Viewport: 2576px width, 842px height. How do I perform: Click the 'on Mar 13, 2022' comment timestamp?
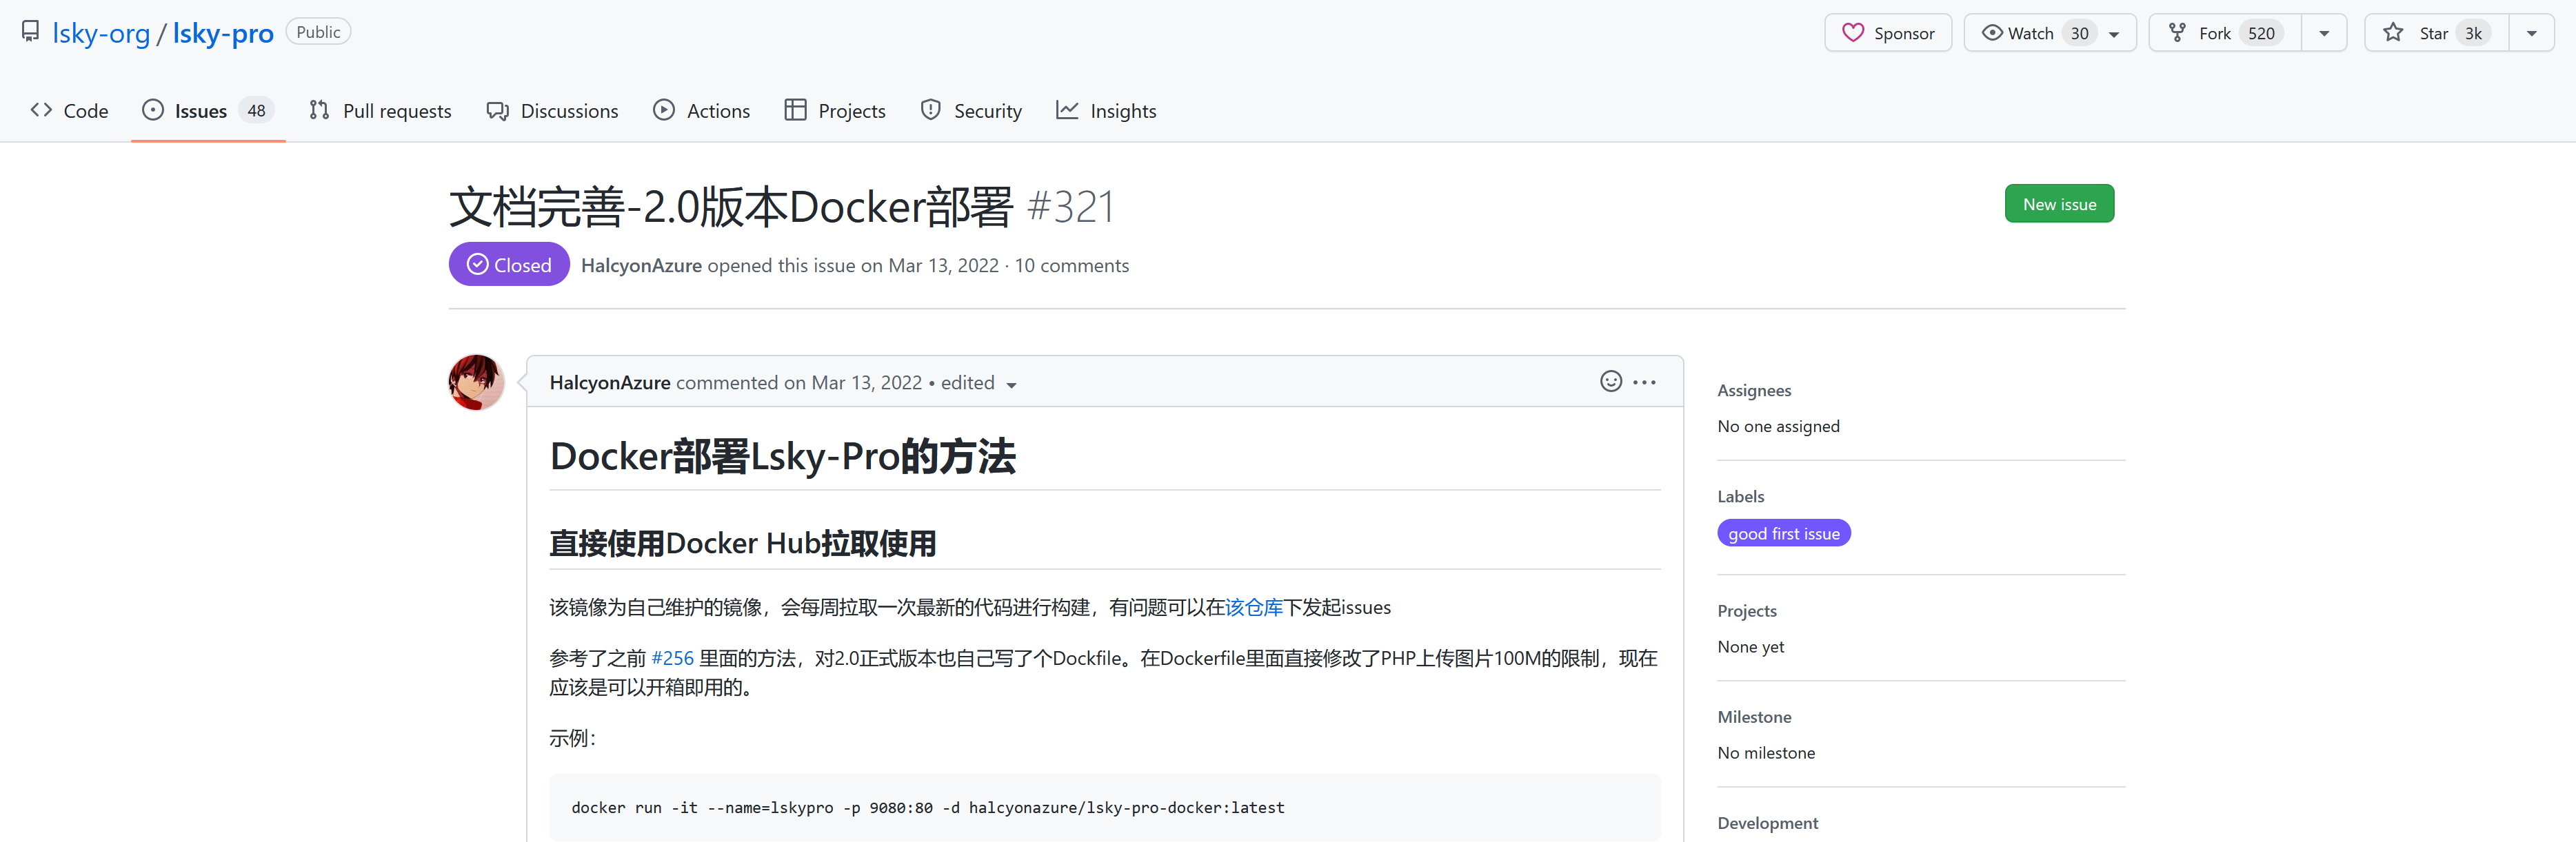(x=853, y=382)
